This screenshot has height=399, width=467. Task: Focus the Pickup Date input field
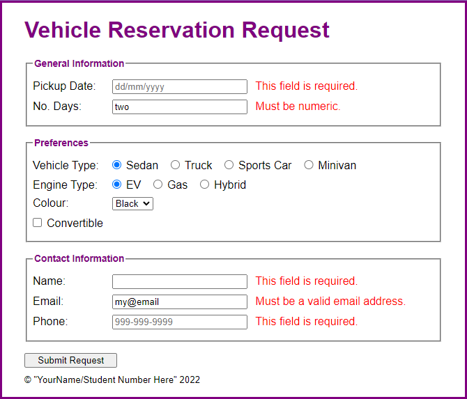point(180,86)
